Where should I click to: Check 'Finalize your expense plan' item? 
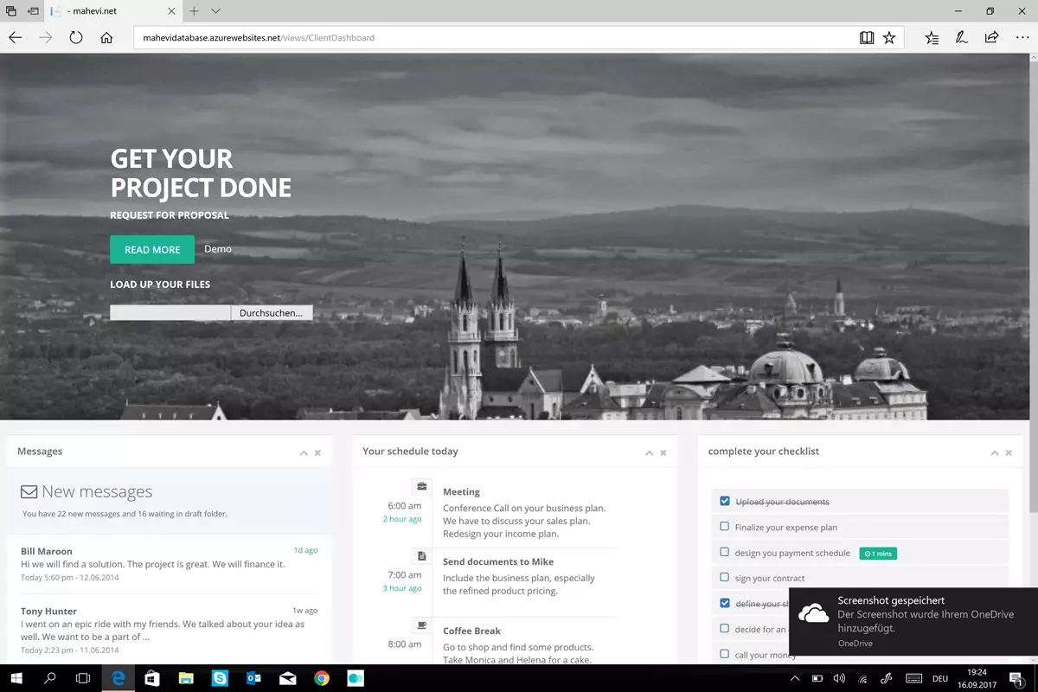725,526
